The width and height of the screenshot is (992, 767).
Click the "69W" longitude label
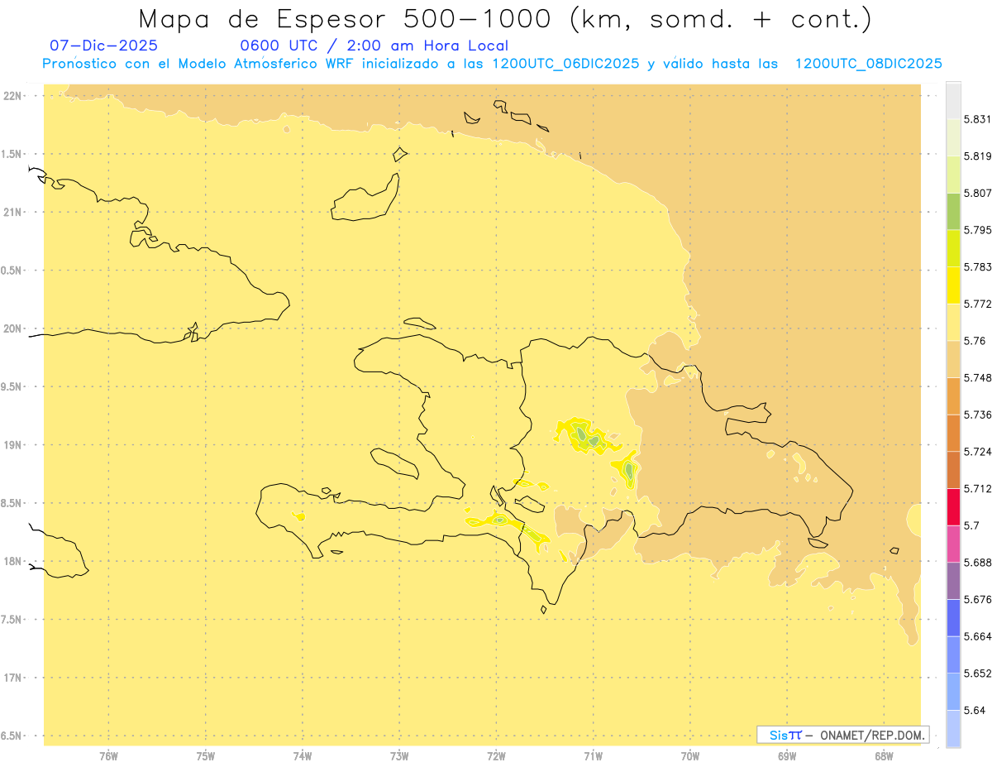(x=787, y=755)
